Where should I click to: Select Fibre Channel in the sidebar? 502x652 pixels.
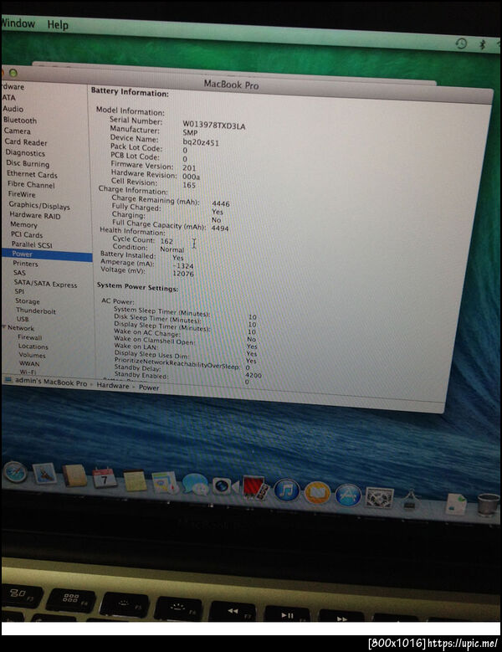point(31,185)
